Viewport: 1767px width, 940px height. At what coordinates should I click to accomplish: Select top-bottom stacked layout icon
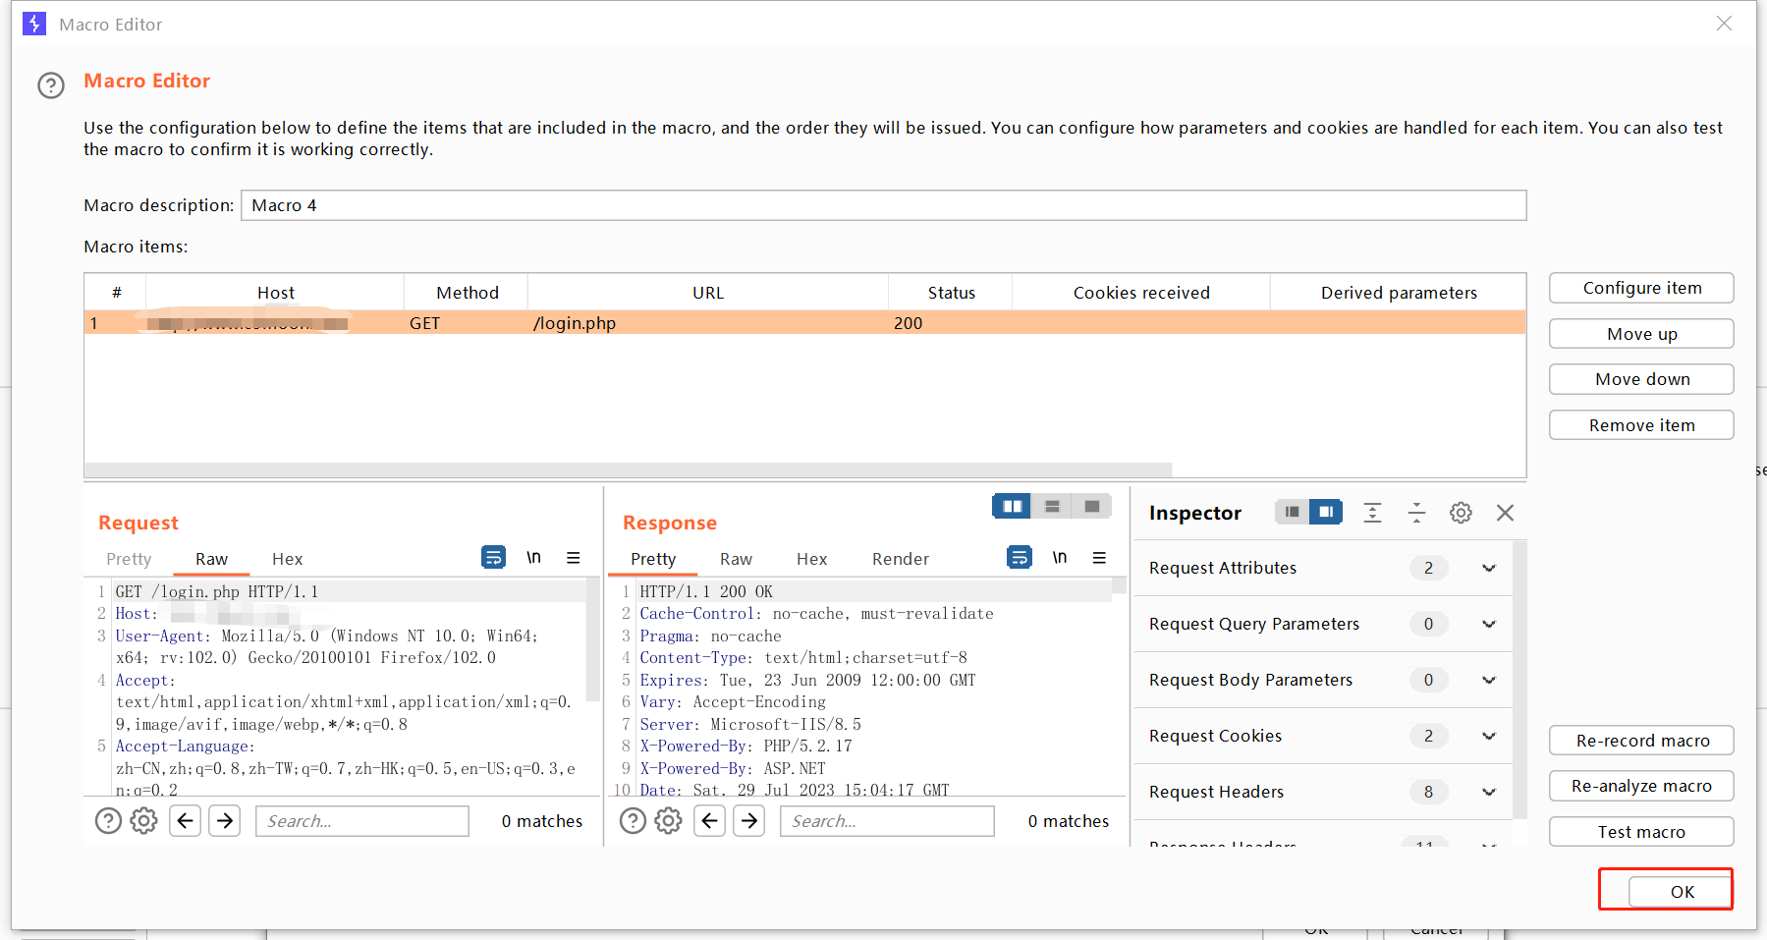[1052, 506]
